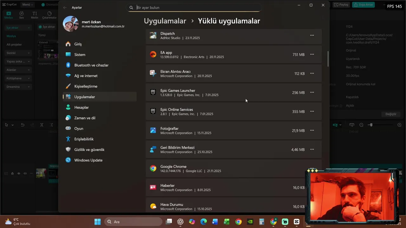This screenshot has height=228, width=406.
Task: Open the Giriş home section
Action: click(x=100, y=44)
